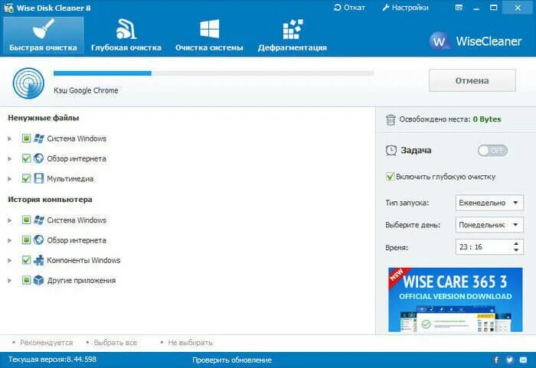This screenshot has width=536, height=368.
Task: Click the Мультимедиа film icon
Action: tap(38, 178)
